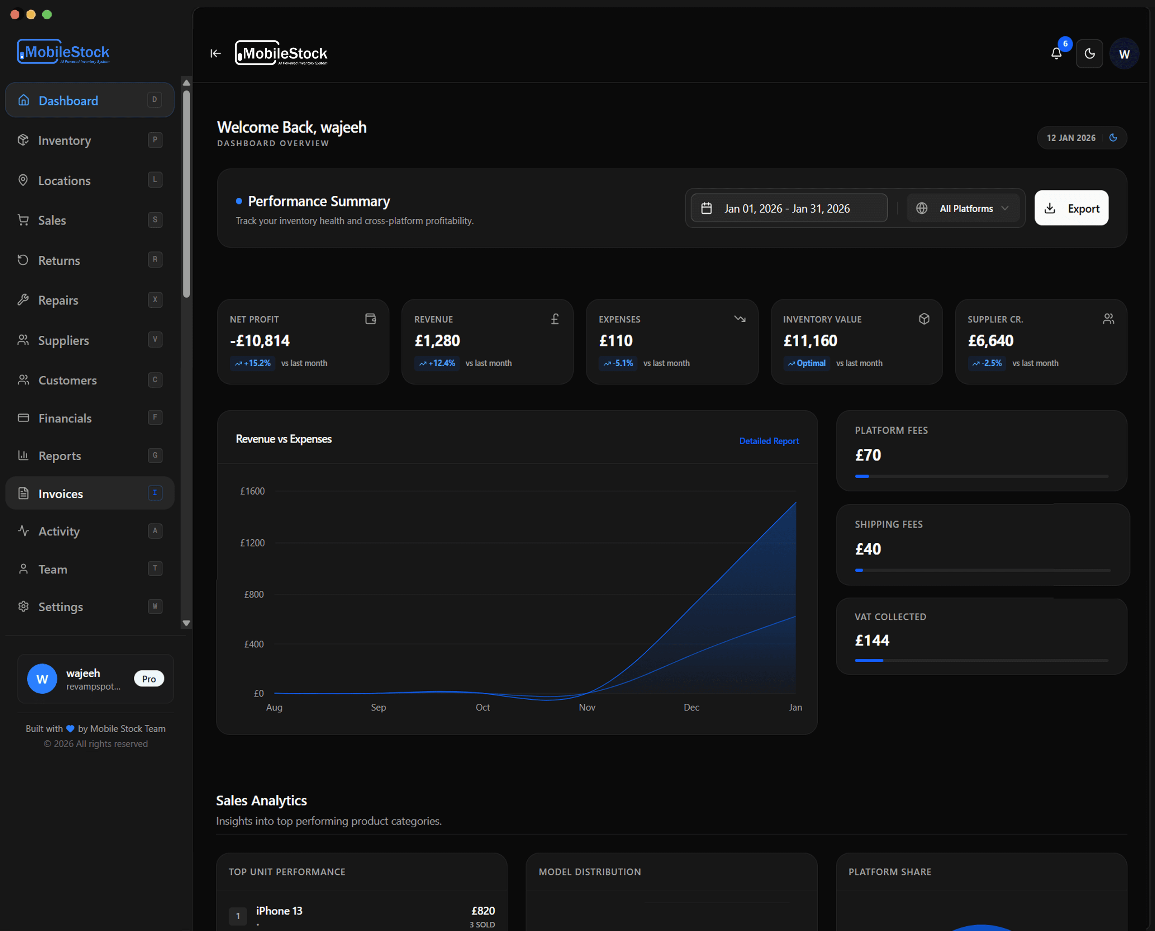
Task: Click the Export button
Action: point(1071,208)
